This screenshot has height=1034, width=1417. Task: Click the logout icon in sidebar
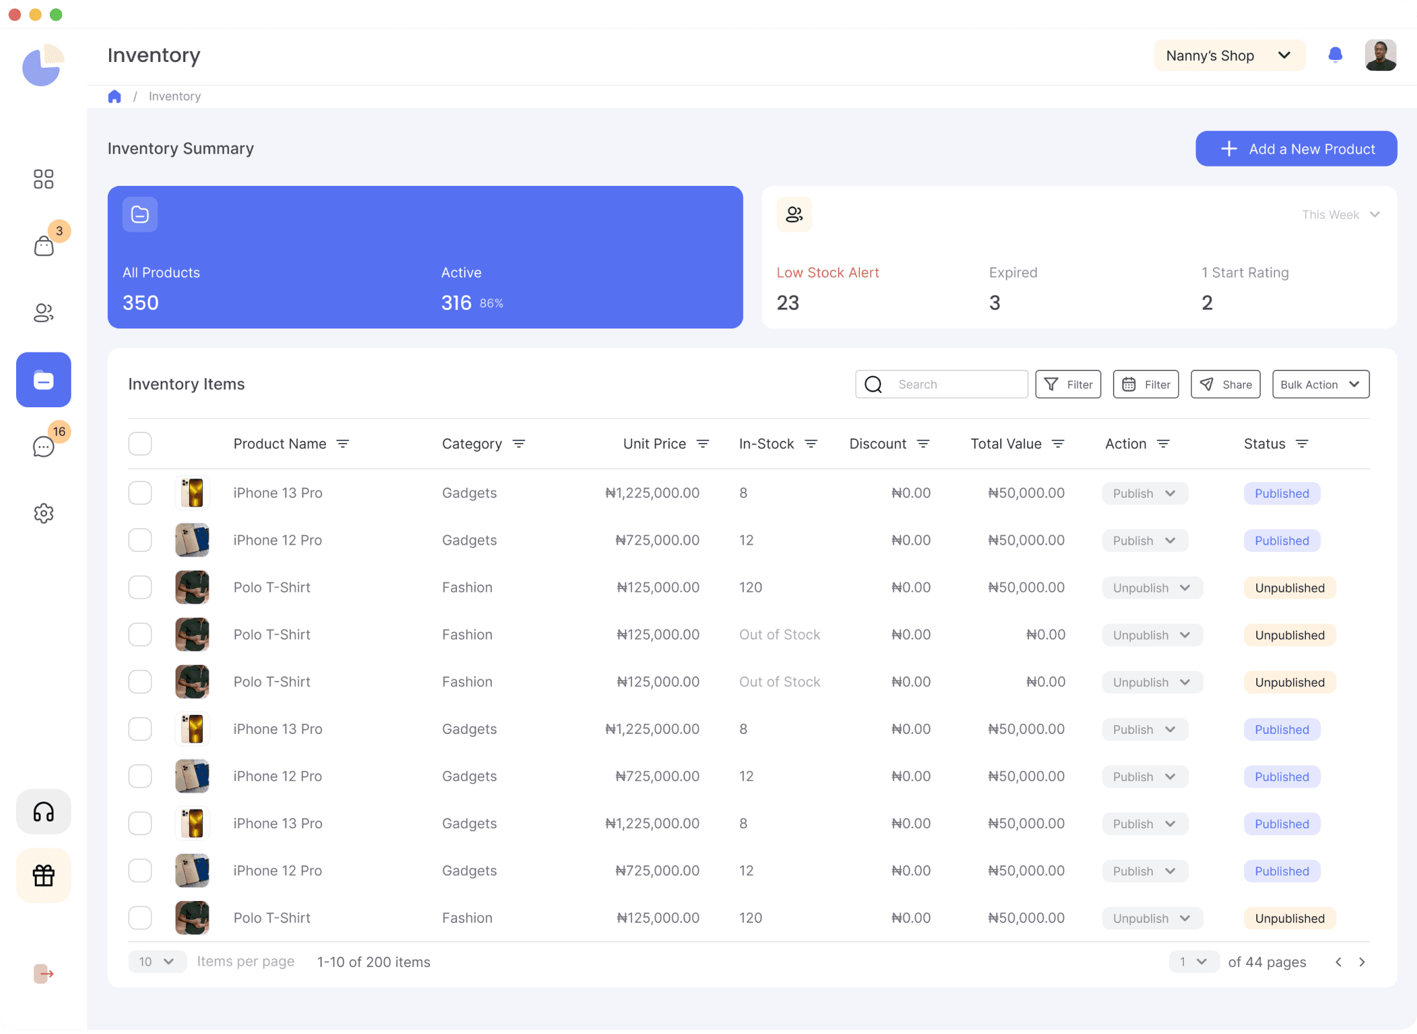tap(43, 973)
